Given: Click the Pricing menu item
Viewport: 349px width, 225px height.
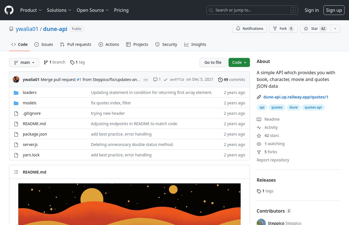Looking at the screenshot, I should tap(121, 10).
